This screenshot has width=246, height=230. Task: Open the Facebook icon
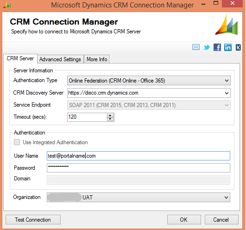(217, 47)
